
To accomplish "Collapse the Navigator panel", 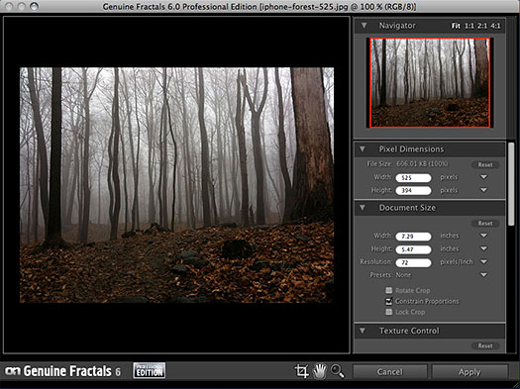I will click(364, 26).
